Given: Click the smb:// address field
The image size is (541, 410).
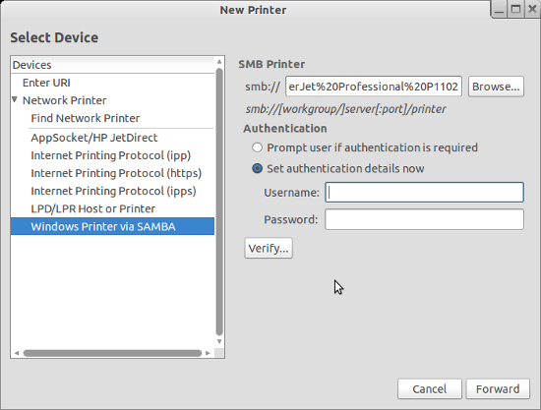Looking at the screenshot, I should (374, 87).
